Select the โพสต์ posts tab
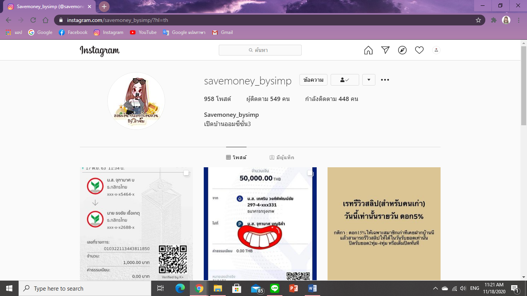The width and height of the screenshot is (527, 296). click(236, 157)
